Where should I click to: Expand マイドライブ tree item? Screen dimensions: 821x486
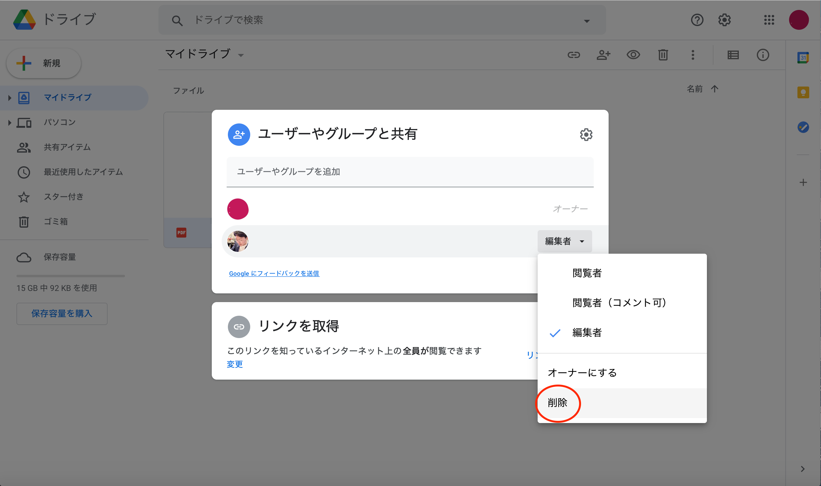9,97
